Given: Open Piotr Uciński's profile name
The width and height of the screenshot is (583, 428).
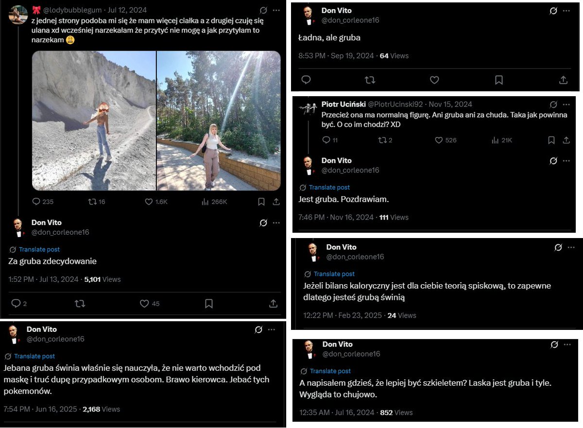Looking at the screenshot, I should coord(343,104).
